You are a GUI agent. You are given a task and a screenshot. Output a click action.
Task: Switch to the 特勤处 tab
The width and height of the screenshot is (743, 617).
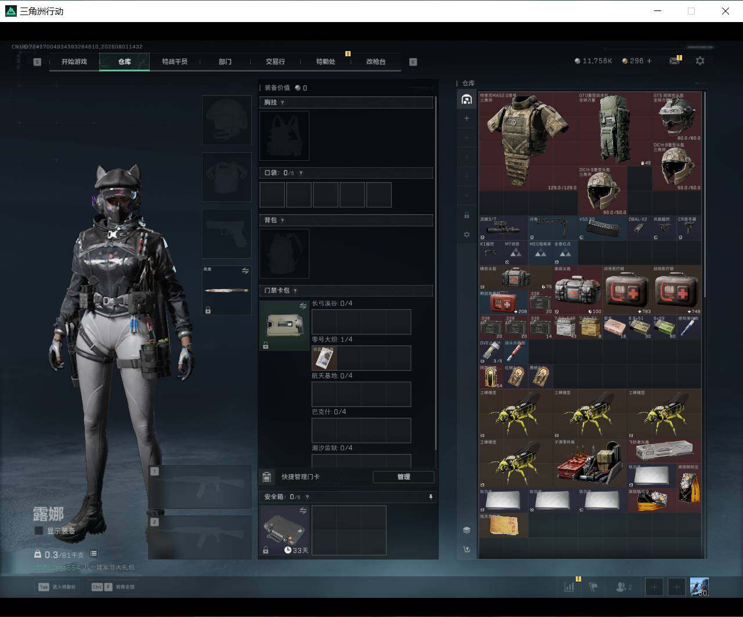click(x=326, y=62)
